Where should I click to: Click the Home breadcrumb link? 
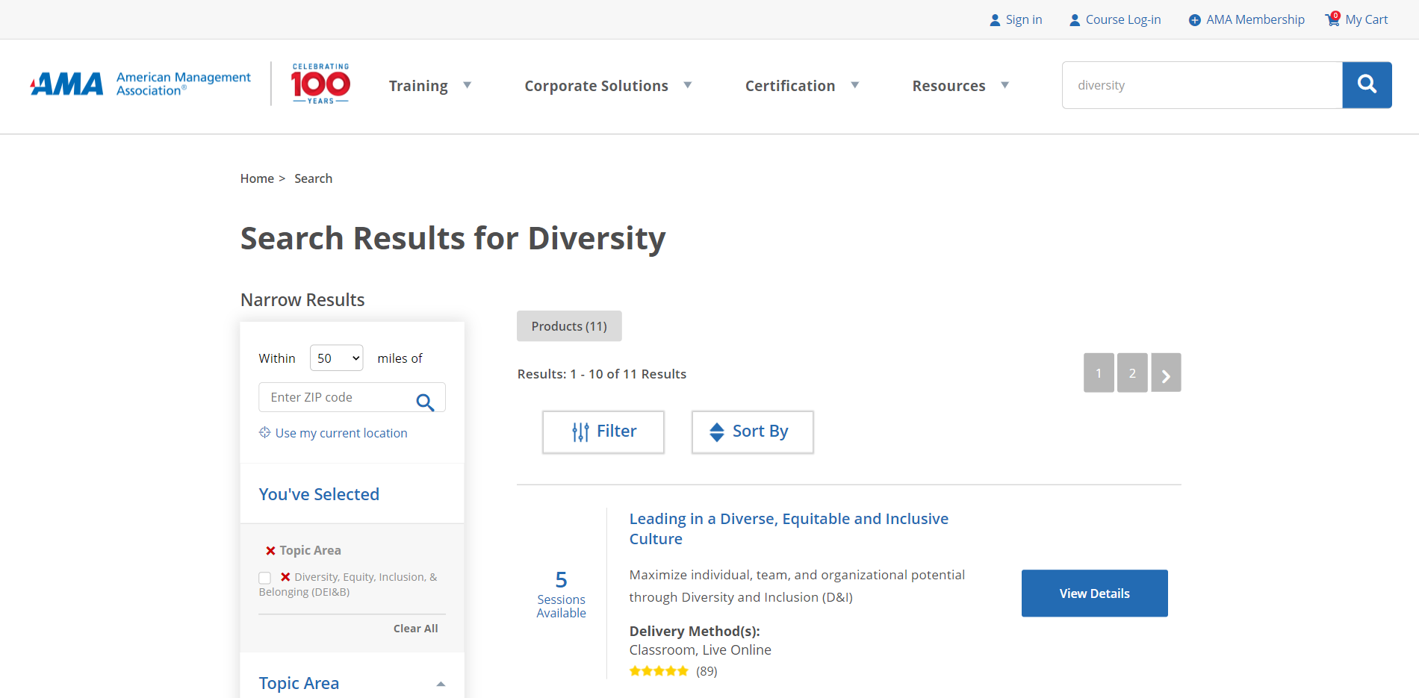tap(257, 178)
